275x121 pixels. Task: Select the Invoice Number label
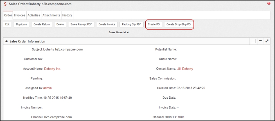coord(32,108)
